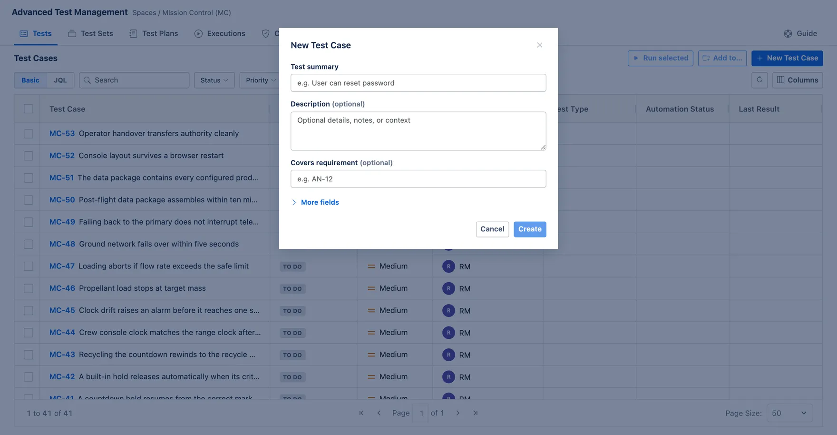
Task: Open the Tests tab
Action: [x=36, y=34]
